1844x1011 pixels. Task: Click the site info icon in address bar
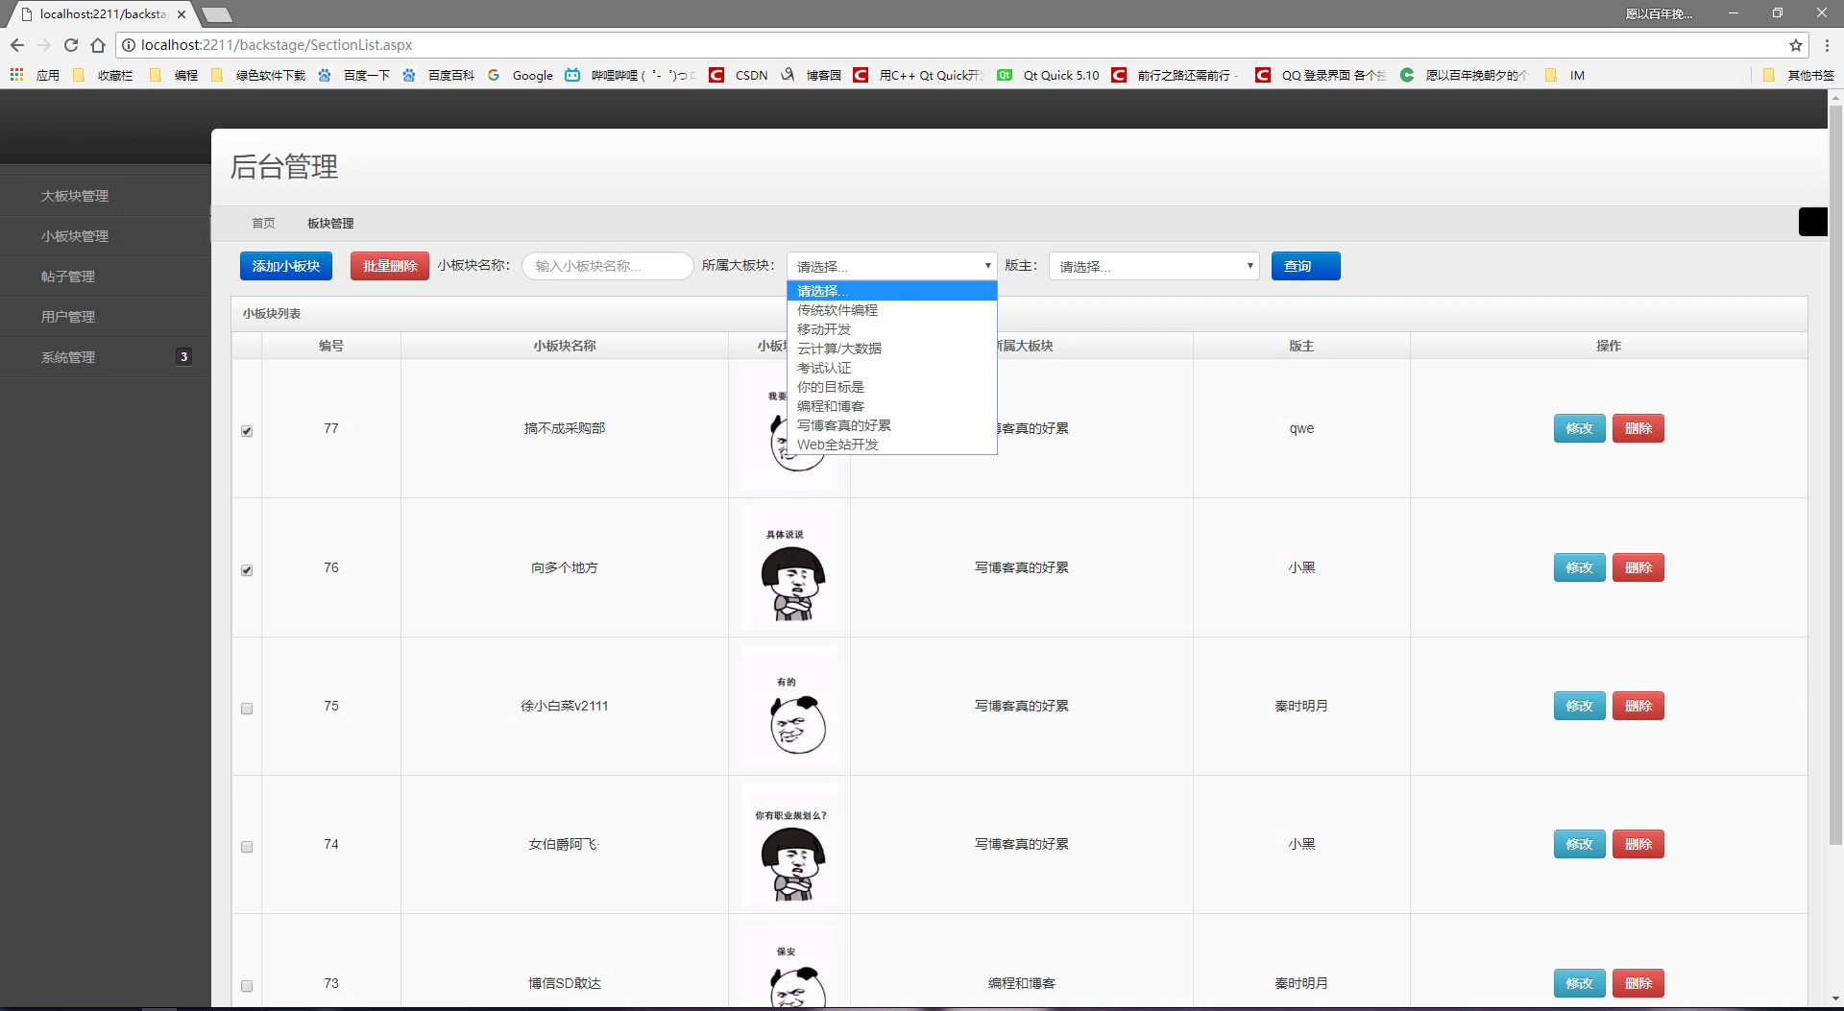tap(129, 45)
